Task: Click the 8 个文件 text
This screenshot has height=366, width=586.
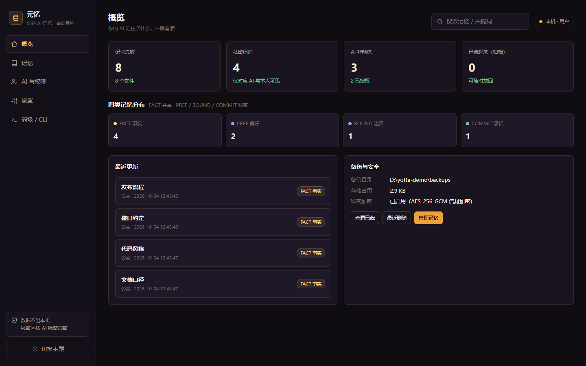Action: (x=125, y=81)
